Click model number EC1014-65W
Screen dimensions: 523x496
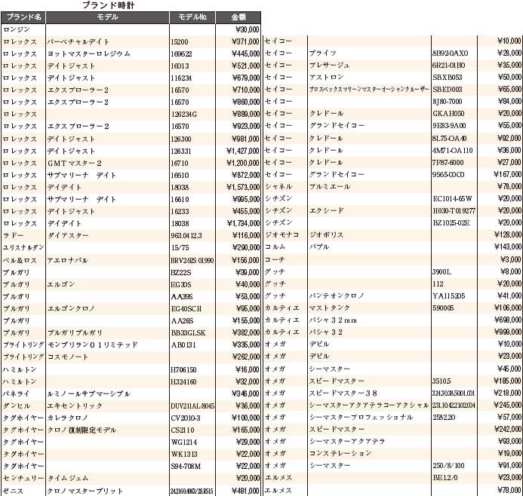click(452, 199)
